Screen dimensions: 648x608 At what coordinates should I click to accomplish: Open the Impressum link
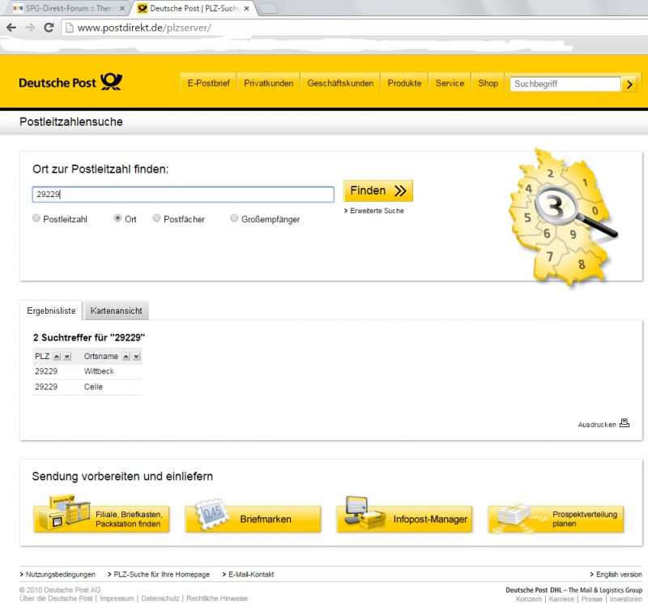(x=117, y=598)
